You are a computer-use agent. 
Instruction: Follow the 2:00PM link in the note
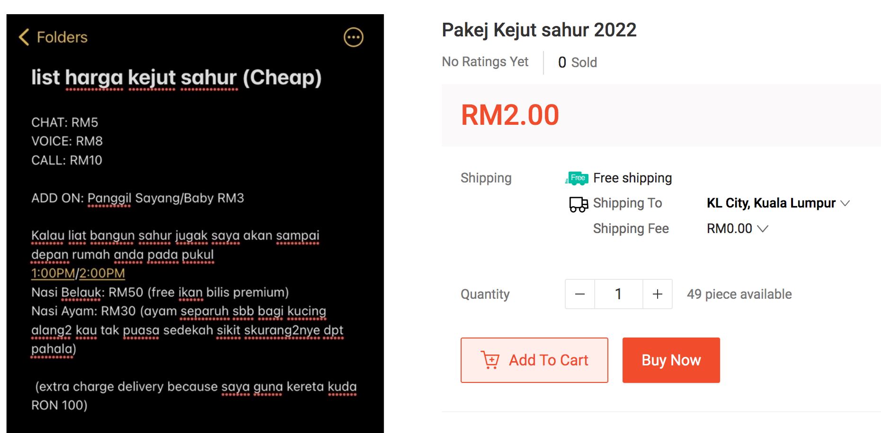(x=102, y=273)
